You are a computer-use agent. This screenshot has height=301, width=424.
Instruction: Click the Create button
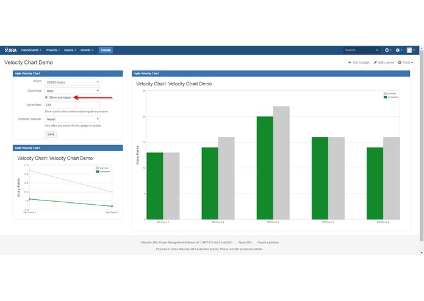pyautogui.click(x=106, y=50)
